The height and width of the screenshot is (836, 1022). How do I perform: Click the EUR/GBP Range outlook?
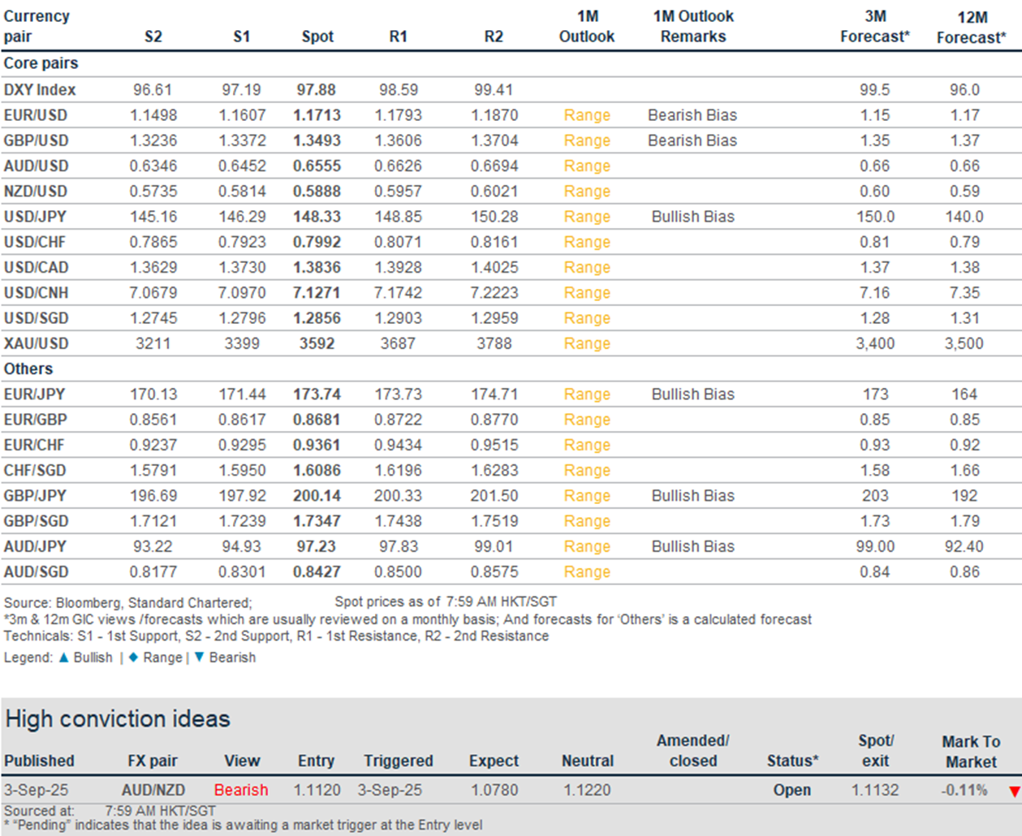pyautogui.click(x=587, y=420)
